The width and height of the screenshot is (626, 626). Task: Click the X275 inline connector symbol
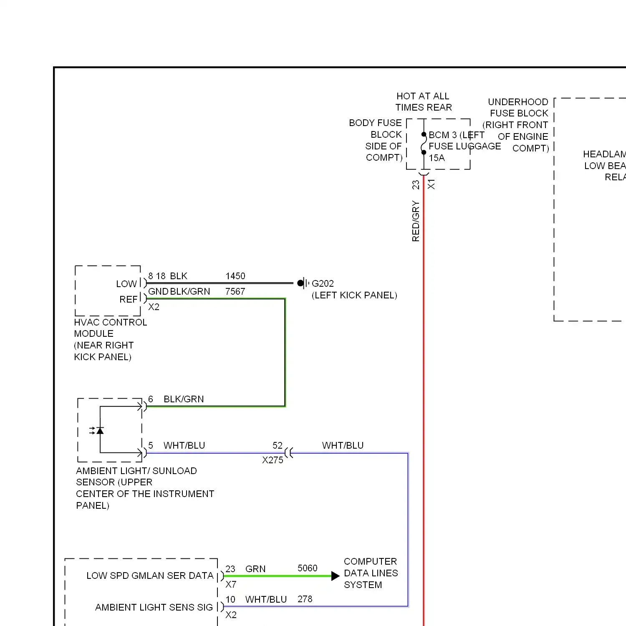(289, 453)
